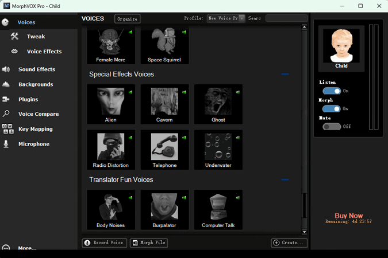Click the Create... button
Image resolution: width=388 pixels, height=258 pixels.
[x=289, y=243]
